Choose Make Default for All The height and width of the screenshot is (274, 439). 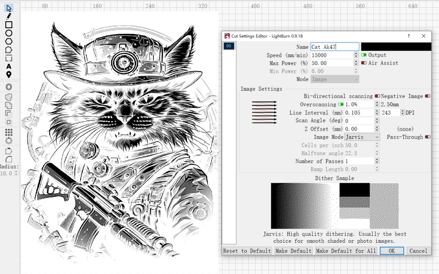click(346, 251)
